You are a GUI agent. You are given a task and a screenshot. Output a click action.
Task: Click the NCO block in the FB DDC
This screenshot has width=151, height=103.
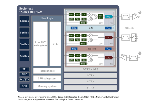click(83, 44)
